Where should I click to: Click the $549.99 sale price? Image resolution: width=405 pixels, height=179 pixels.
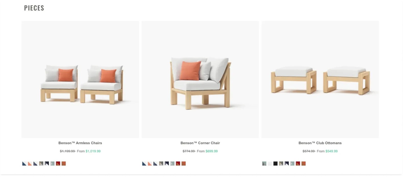(x=332, y=151)
